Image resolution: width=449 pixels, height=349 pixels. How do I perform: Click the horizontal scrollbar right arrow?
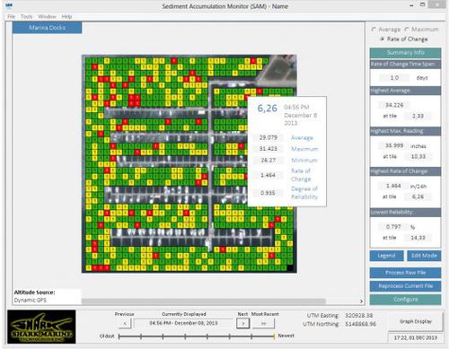point(361,301)
